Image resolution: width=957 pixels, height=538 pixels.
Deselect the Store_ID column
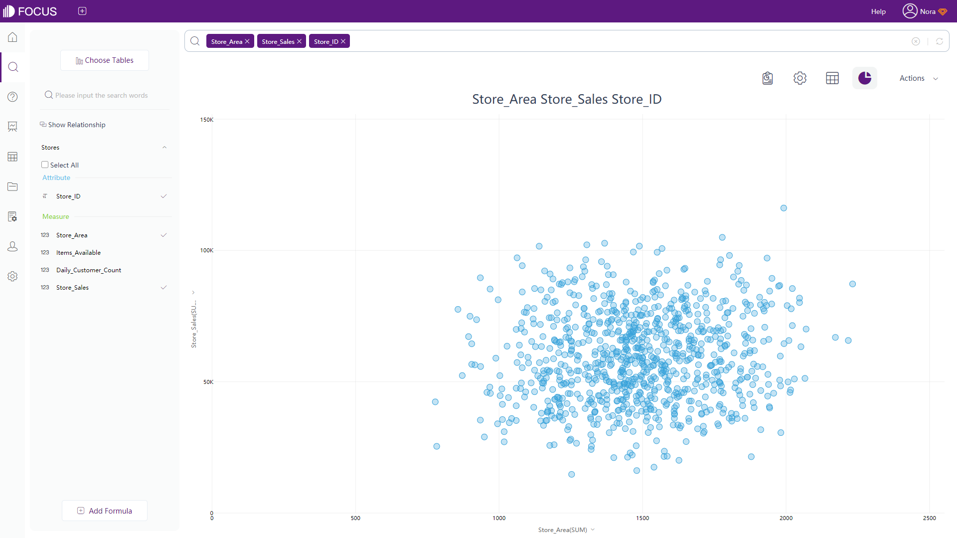pos(105,196)
